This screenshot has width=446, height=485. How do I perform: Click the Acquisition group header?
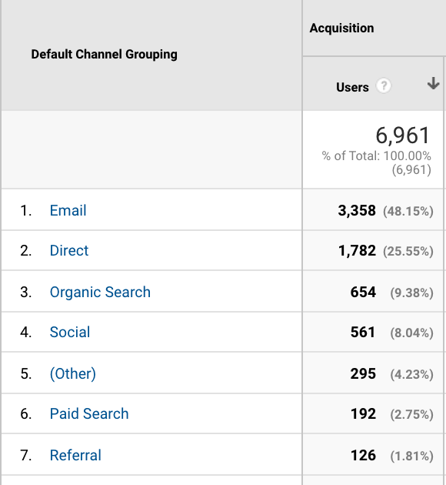click(x=341, y=28)
